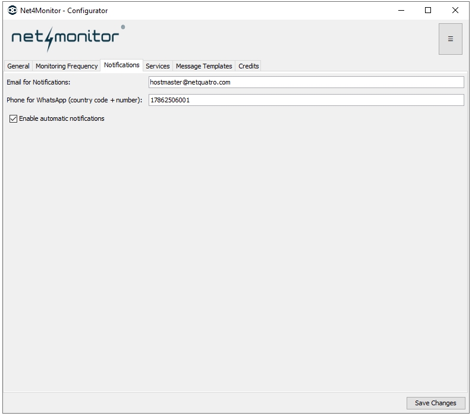View the Credits tab
This screenshot has height=416, width=472.
tap(248, 66)
